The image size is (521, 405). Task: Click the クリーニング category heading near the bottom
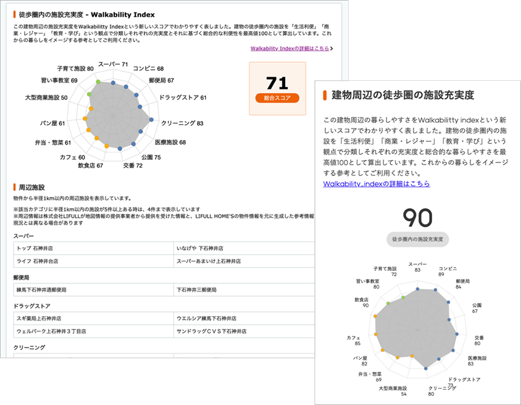pos(29,348)
